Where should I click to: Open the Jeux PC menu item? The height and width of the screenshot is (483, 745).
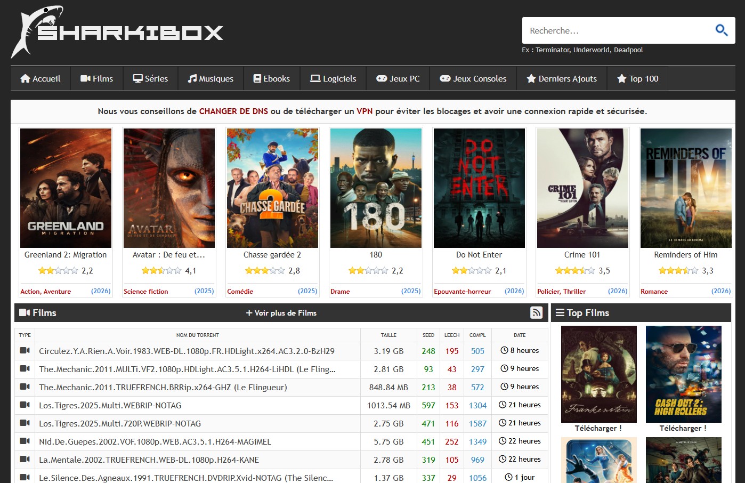(398, 78)
